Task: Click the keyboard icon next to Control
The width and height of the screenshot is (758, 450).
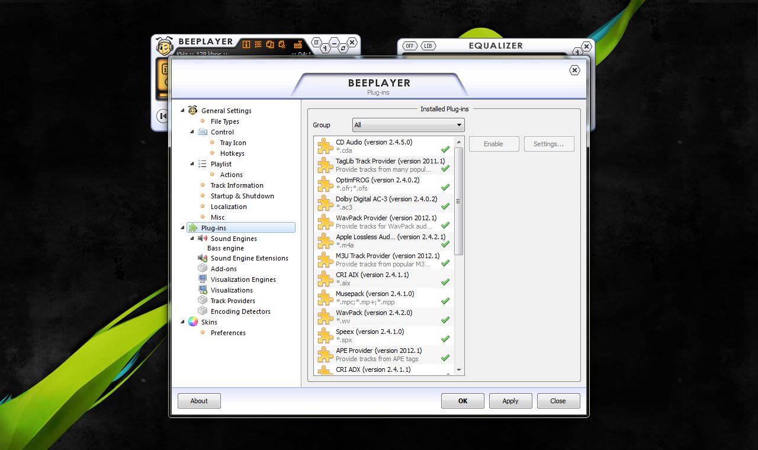Action: point(203,131)
